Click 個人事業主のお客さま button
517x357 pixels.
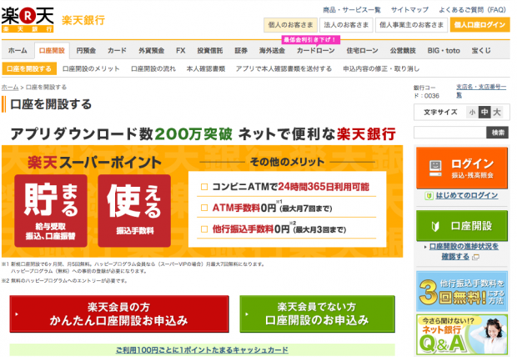click(x=411, y=25)
